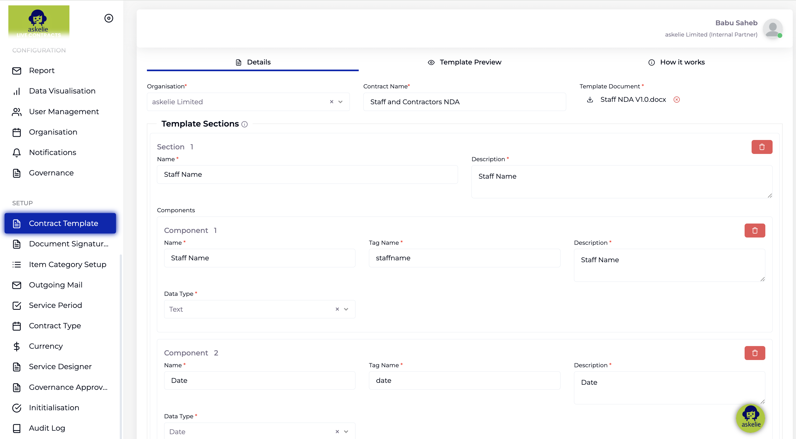Click the Contract Type calendar icon

point(17,326)
